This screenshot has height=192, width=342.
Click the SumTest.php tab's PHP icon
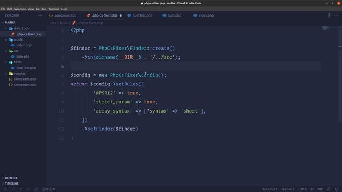coord(129,15)
